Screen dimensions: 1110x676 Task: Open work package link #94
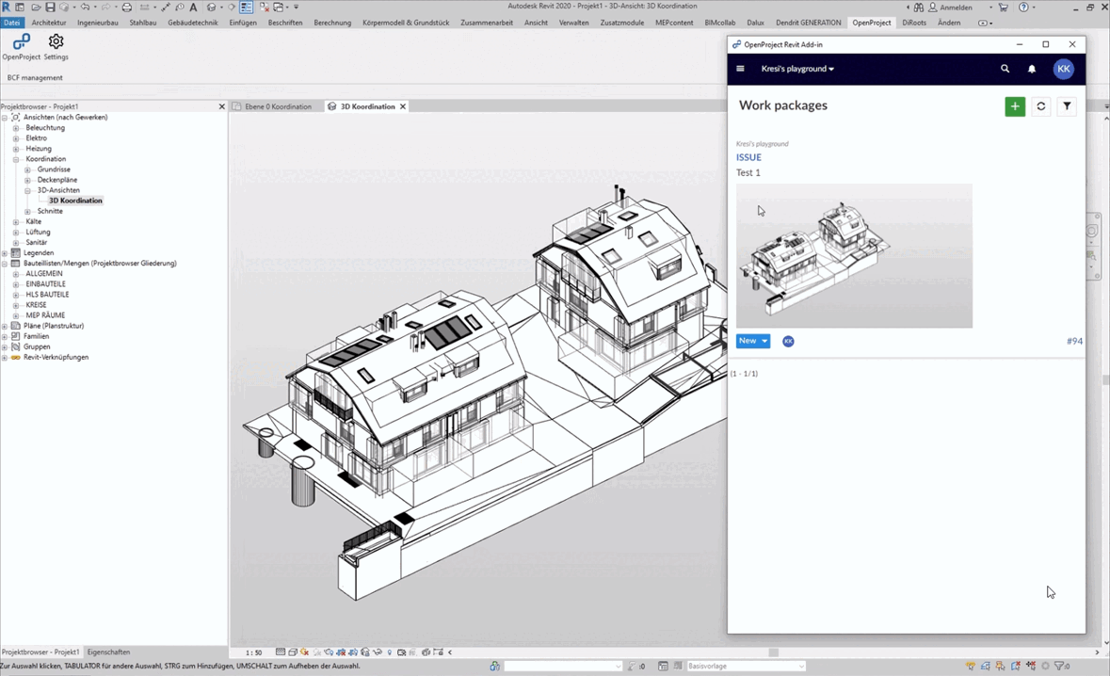pos(1074,341)
